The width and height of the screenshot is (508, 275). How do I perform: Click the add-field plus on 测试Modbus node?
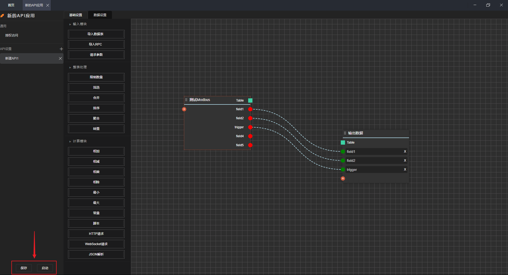pyautogui.click(x=184, y=109)
